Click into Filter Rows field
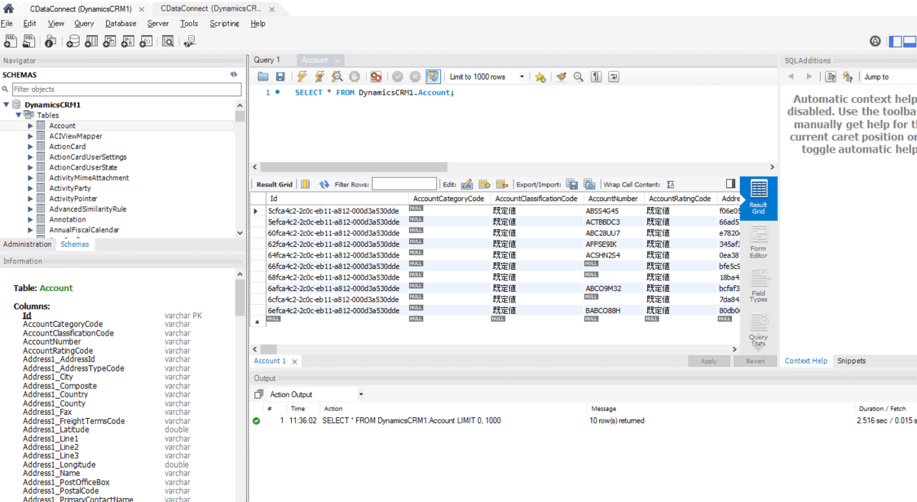Viewport: 917px width, 502px height. pos(404,184)
